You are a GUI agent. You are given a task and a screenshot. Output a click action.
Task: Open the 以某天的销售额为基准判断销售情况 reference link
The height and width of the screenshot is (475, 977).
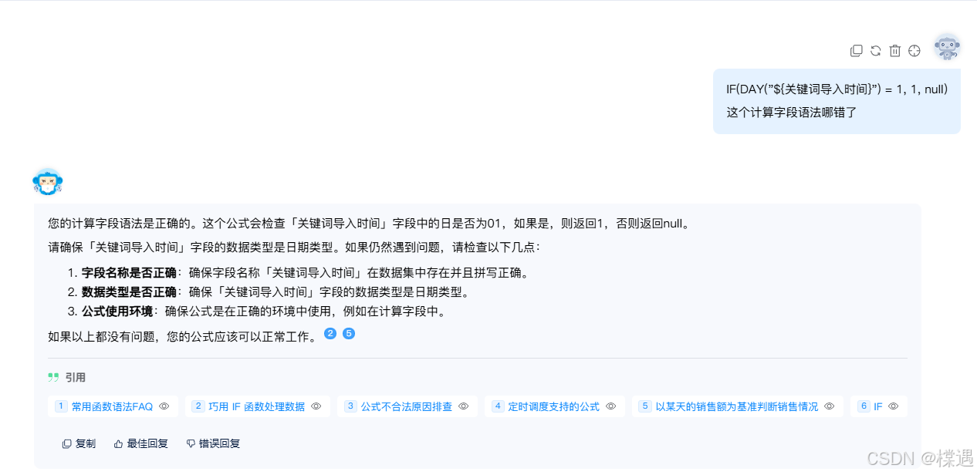pyautogui.click(x=737, y=406)
